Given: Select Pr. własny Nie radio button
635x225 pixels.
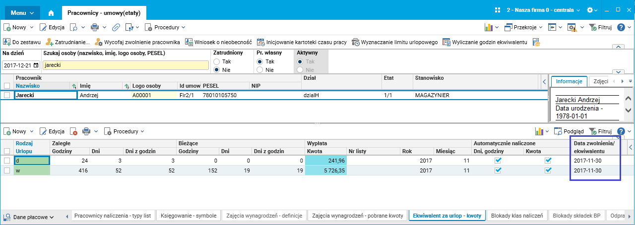Looking at the screenshot, I should pyautogui.click(x=259, y=70).
